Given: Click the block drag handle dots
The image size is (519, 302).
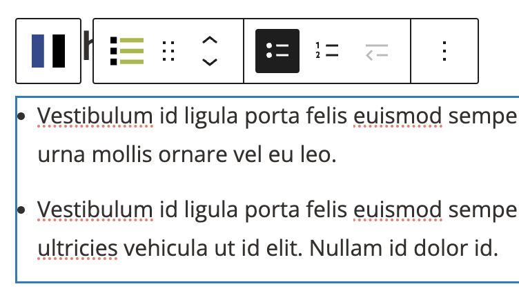Looking at the screenshot, I should [x=168, y=51].
